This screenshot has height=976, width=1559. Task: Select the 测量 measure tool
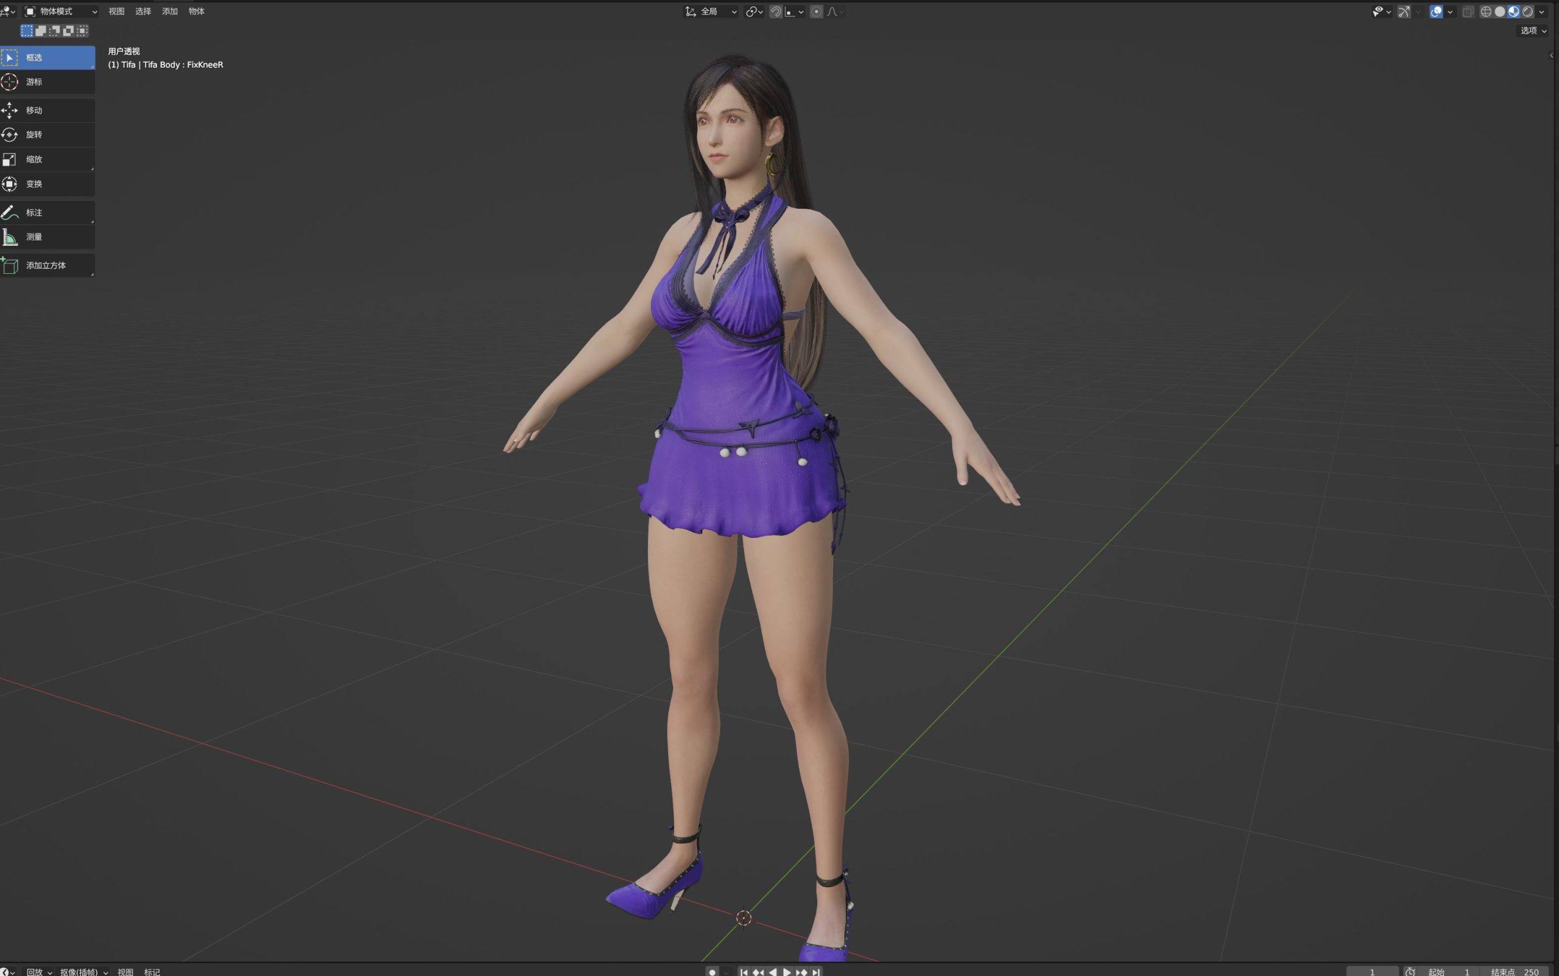[x=47, y=237]
